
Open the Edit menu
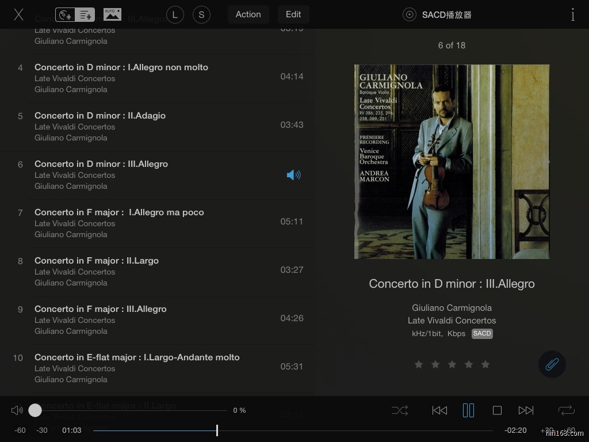click(x=293, y=14)
